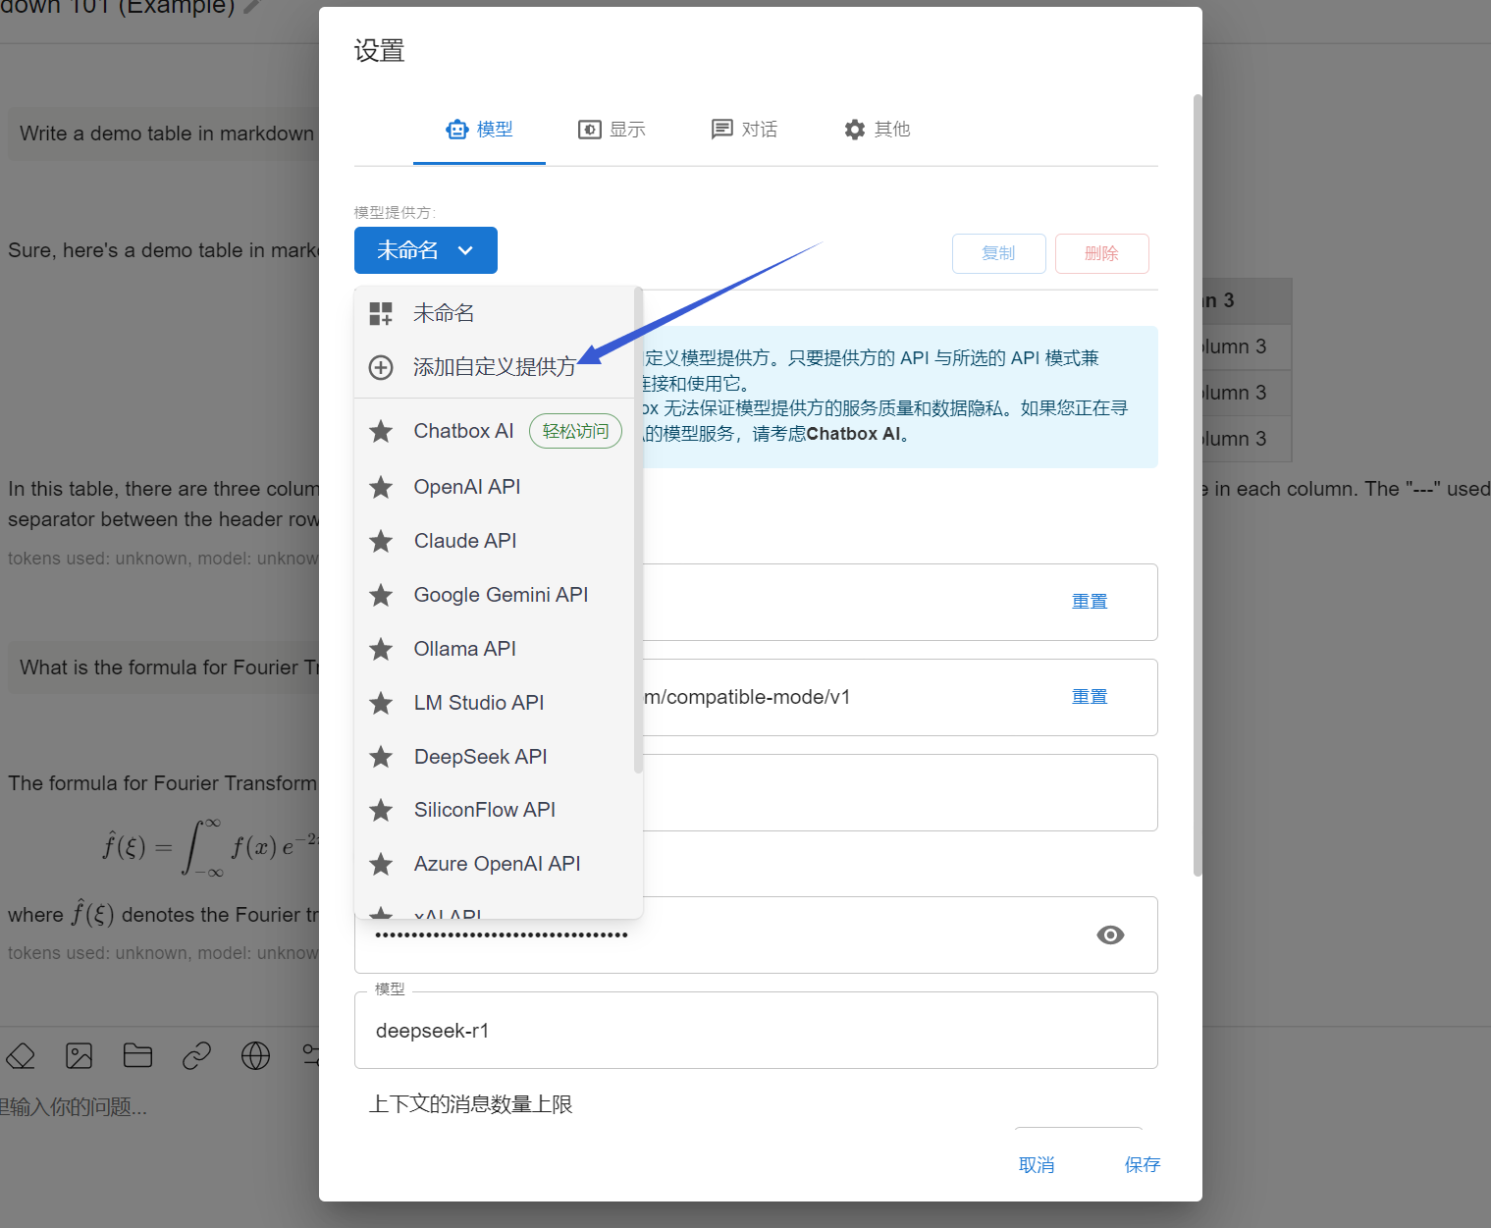Click 保存 to save settings
Viewport: 1491px width, 1228px height.
click(x=1143, y=1165)
